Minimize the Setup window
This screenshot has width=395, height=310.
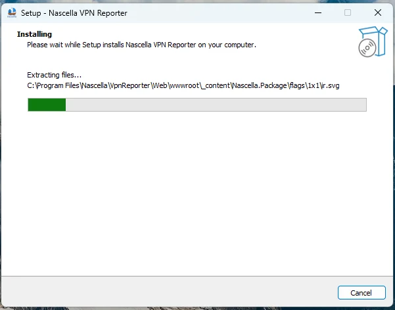[318, 12]
